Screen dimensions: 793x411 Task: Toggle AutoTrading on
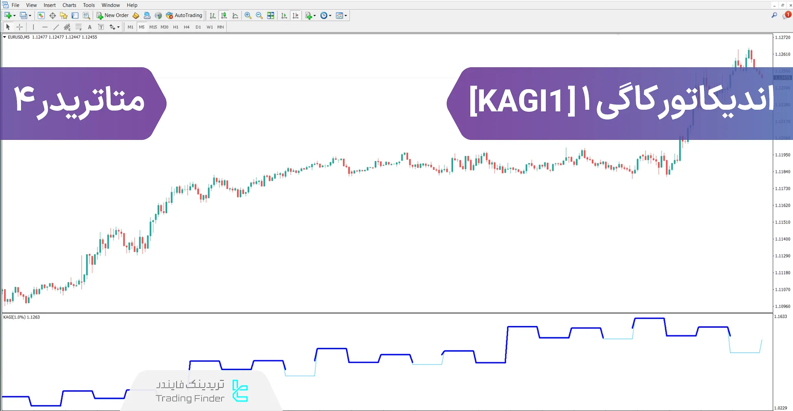[184, 15]
